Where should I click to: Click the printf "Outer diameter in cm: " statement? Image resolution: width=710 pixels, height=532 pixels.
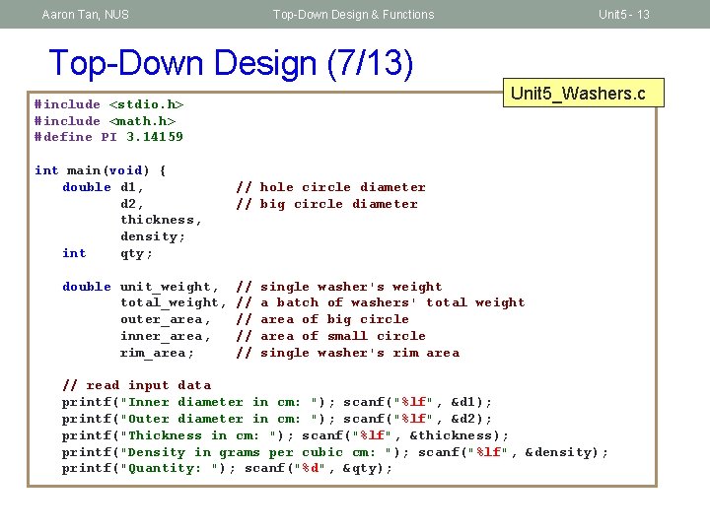[x=198, y=419]
